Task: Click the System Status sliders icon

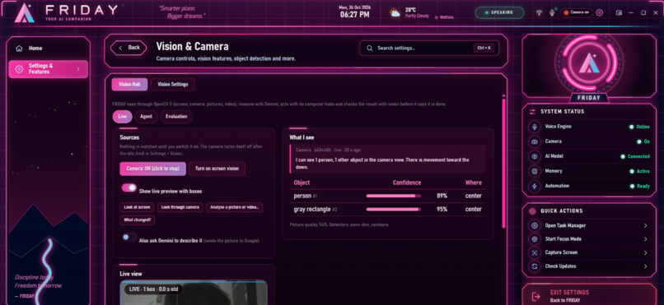Action: [532, 112]
